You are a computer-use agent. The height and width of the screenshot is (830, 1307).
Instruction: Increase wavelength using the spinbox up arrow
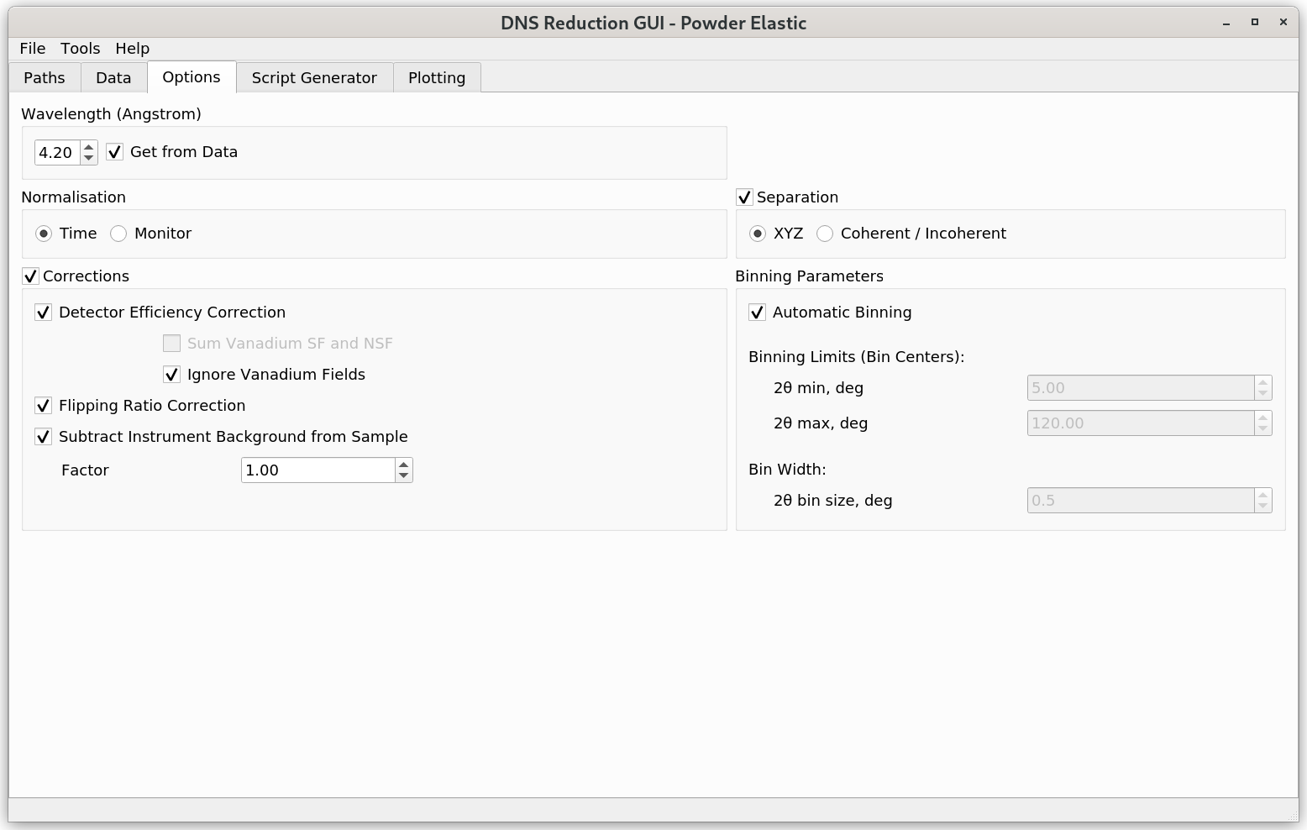tap(89, 147)
